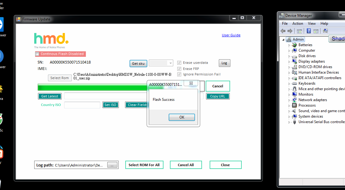Expand the Display adapters node
Screen dimensions: 345x190
[289, 61]
